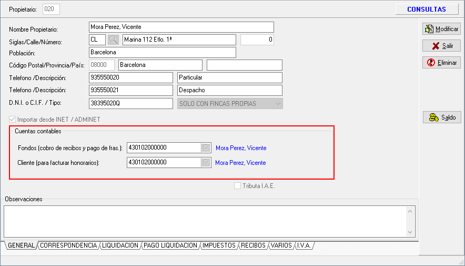Click the Propietario code field 020
The image size is (465, 266).
click(x=52, y=9)
